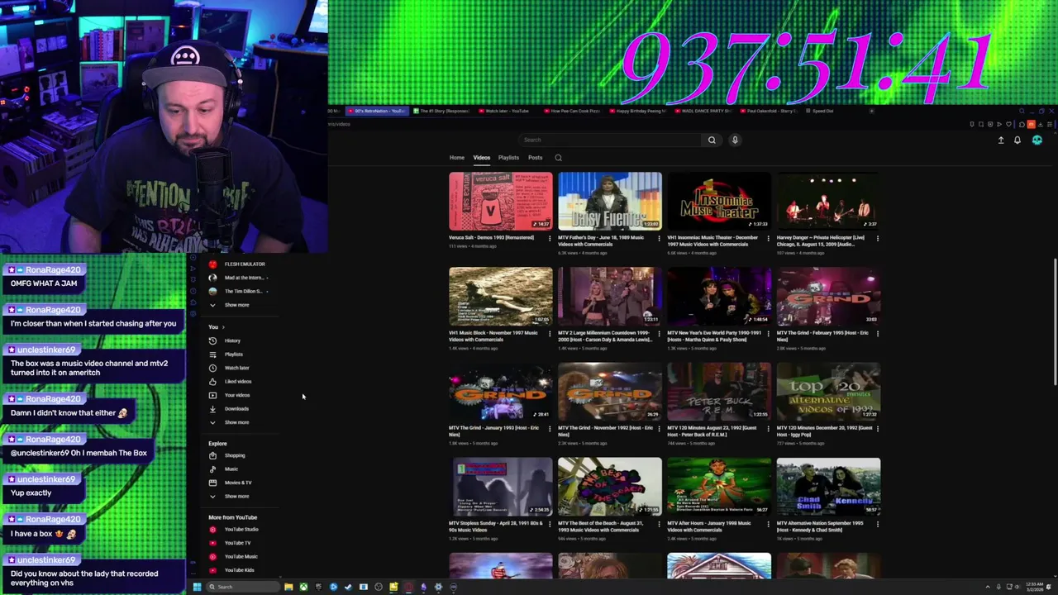Open File Explorer from taskbar
The width and height of the screenshot is (1058, 595).
point(288,587)
